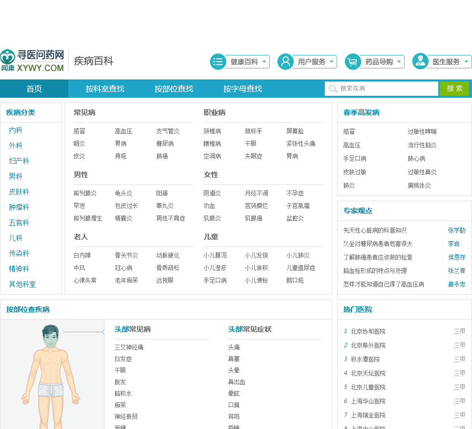472x429 pixels.
Task: Open 其他科室 category
Action: [22, 284]
